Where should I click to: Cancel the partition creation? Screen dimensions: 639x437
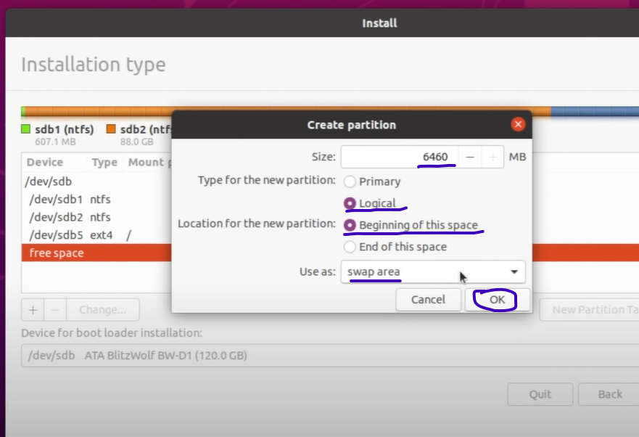pos(428,299)
